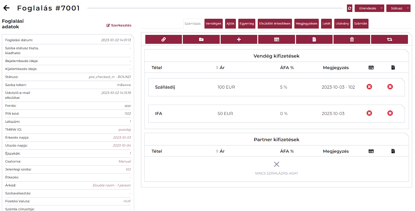Open the Egyenleg tab
Screen dimensions: 415x211
pos(247,24)
